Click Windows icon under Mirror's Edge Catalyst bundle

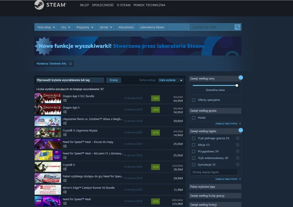[65, 192]
